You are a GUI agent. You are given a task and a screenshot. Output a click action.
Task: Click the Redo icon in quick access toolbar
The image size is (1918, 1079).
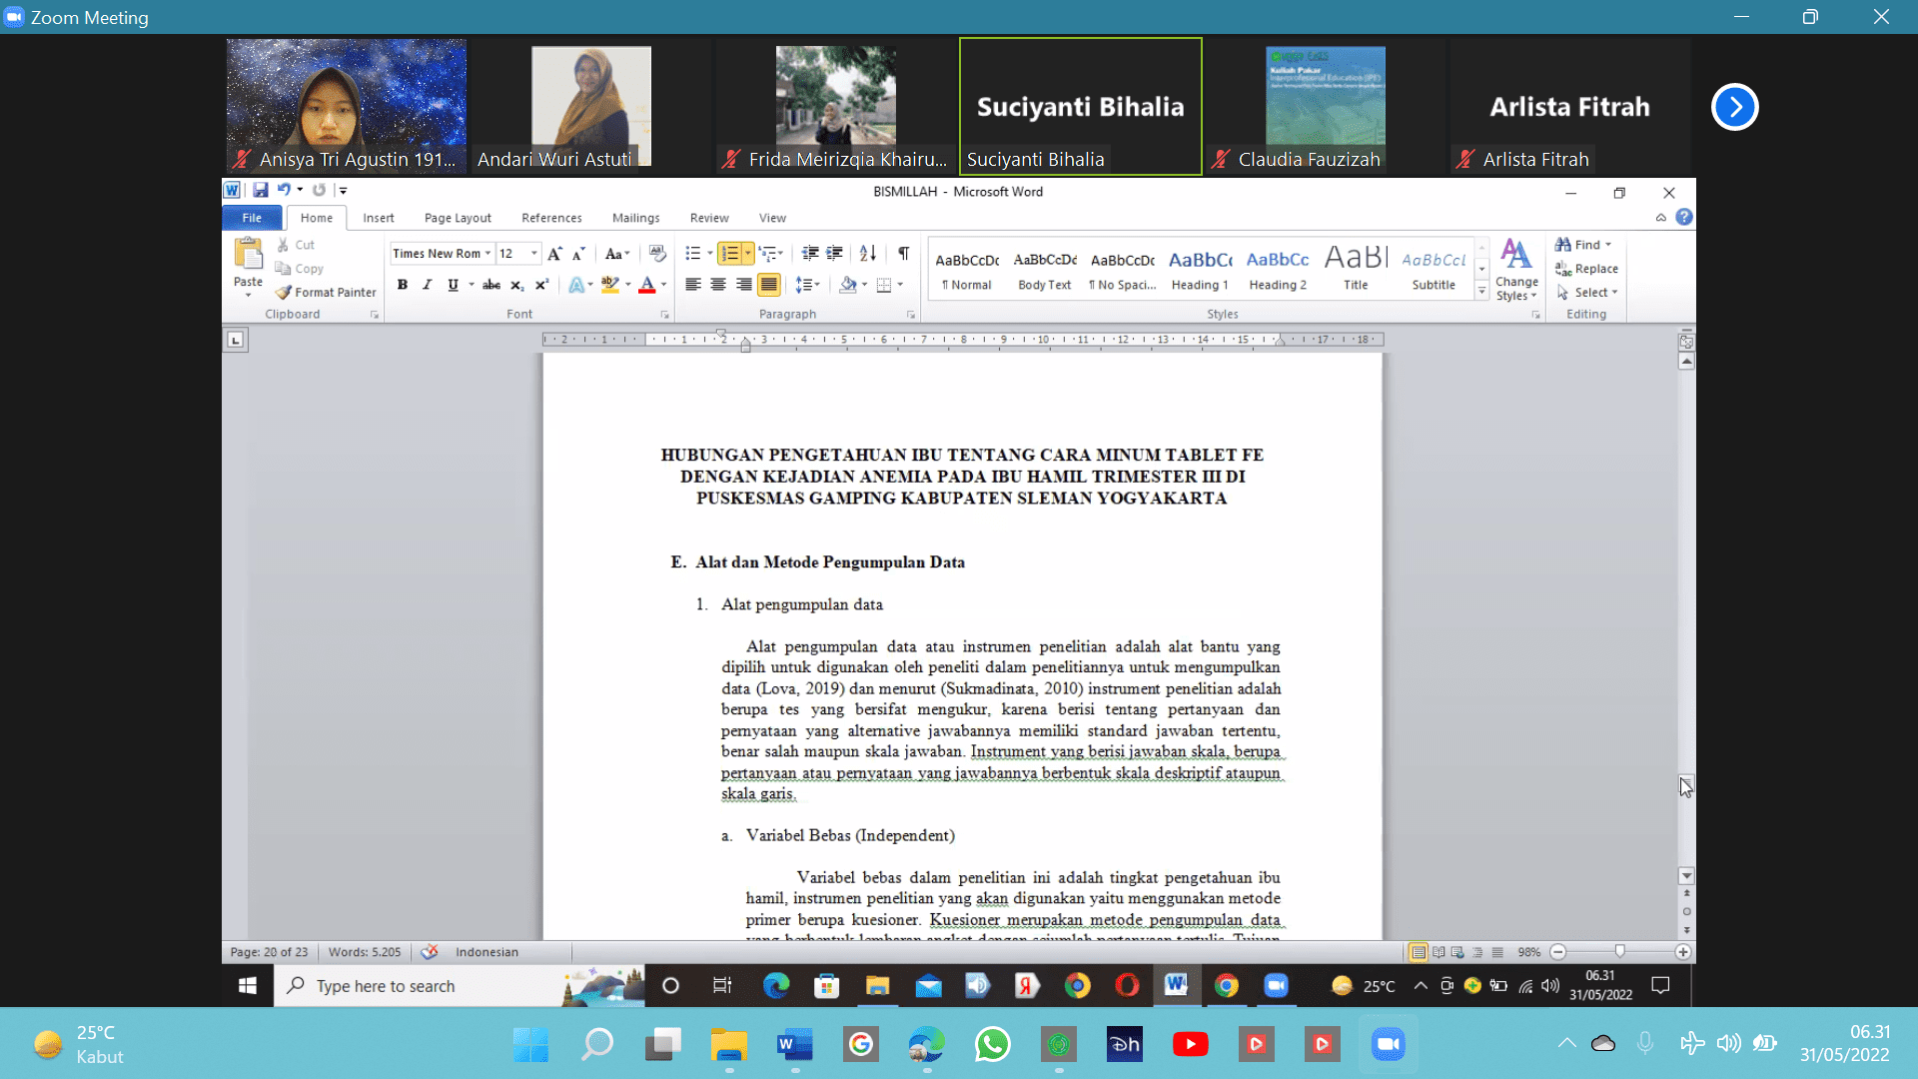click(x=320, y=190)
